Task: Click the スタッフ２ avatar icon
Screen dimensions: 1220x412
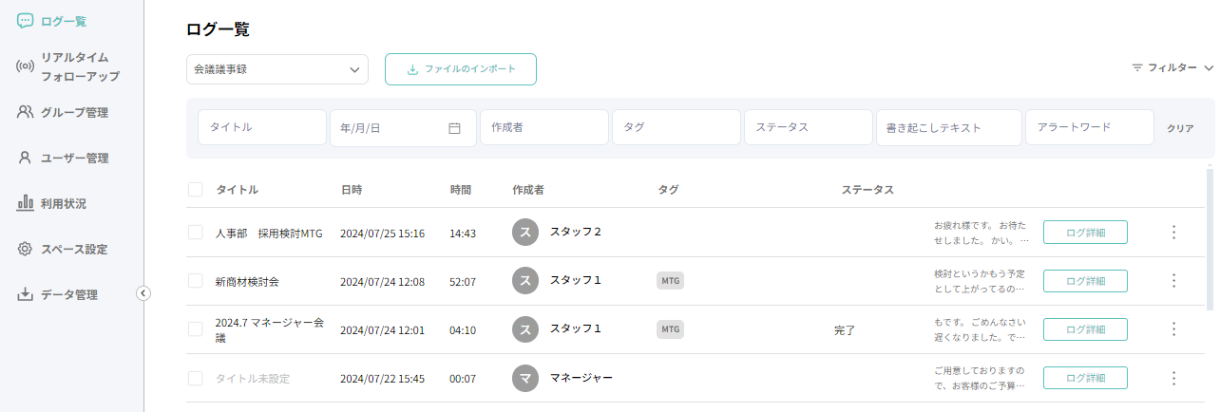Action: (x=525, y=233)
